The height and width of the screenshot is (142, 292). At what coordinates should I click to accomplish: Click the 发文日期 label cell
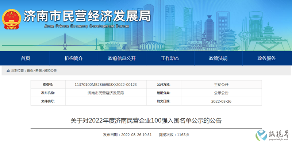pos(164,101)
